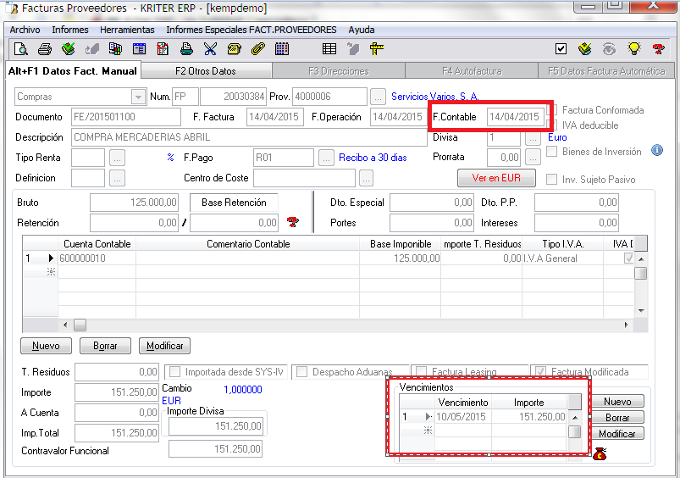Open the Centro de Coste lookup button
Screen dimensions: 680x478
click(366, 178)
